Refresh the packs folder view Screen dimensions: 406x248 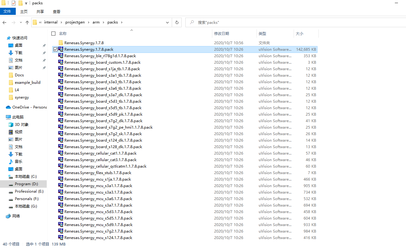177,22
